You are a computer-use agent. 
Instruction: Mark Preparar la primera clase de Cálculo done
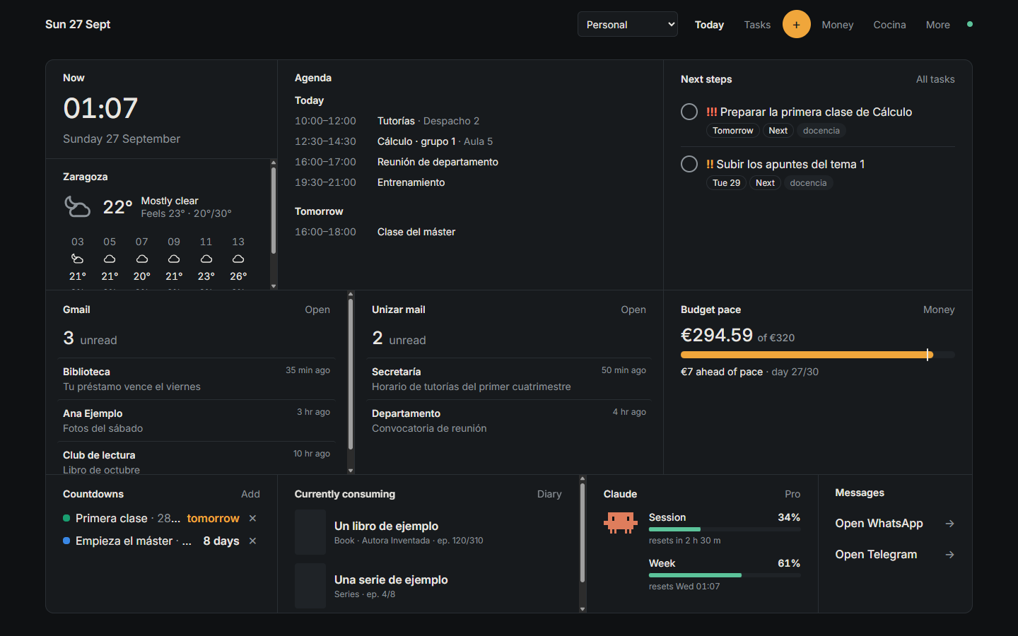click(x=689, y=112)
